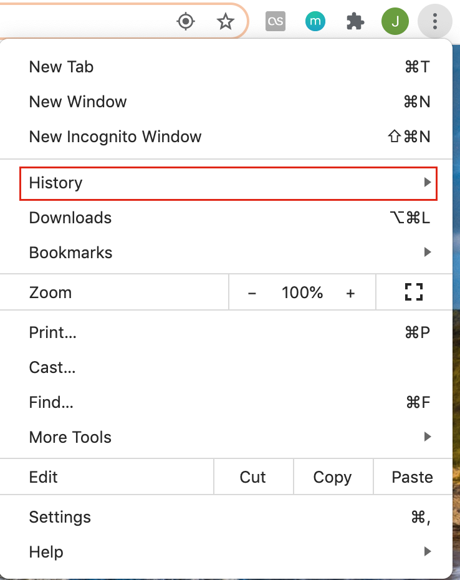Expand the Bookmarks submenu
Image resolution: width=460 pixels, height=580 pixels.
tap(226, 253)
